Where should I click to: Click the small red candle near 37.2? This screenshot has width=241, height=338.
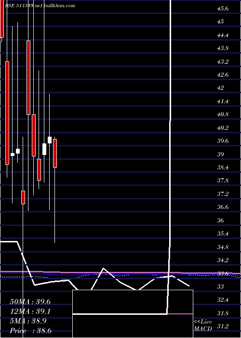click(23, 197)
